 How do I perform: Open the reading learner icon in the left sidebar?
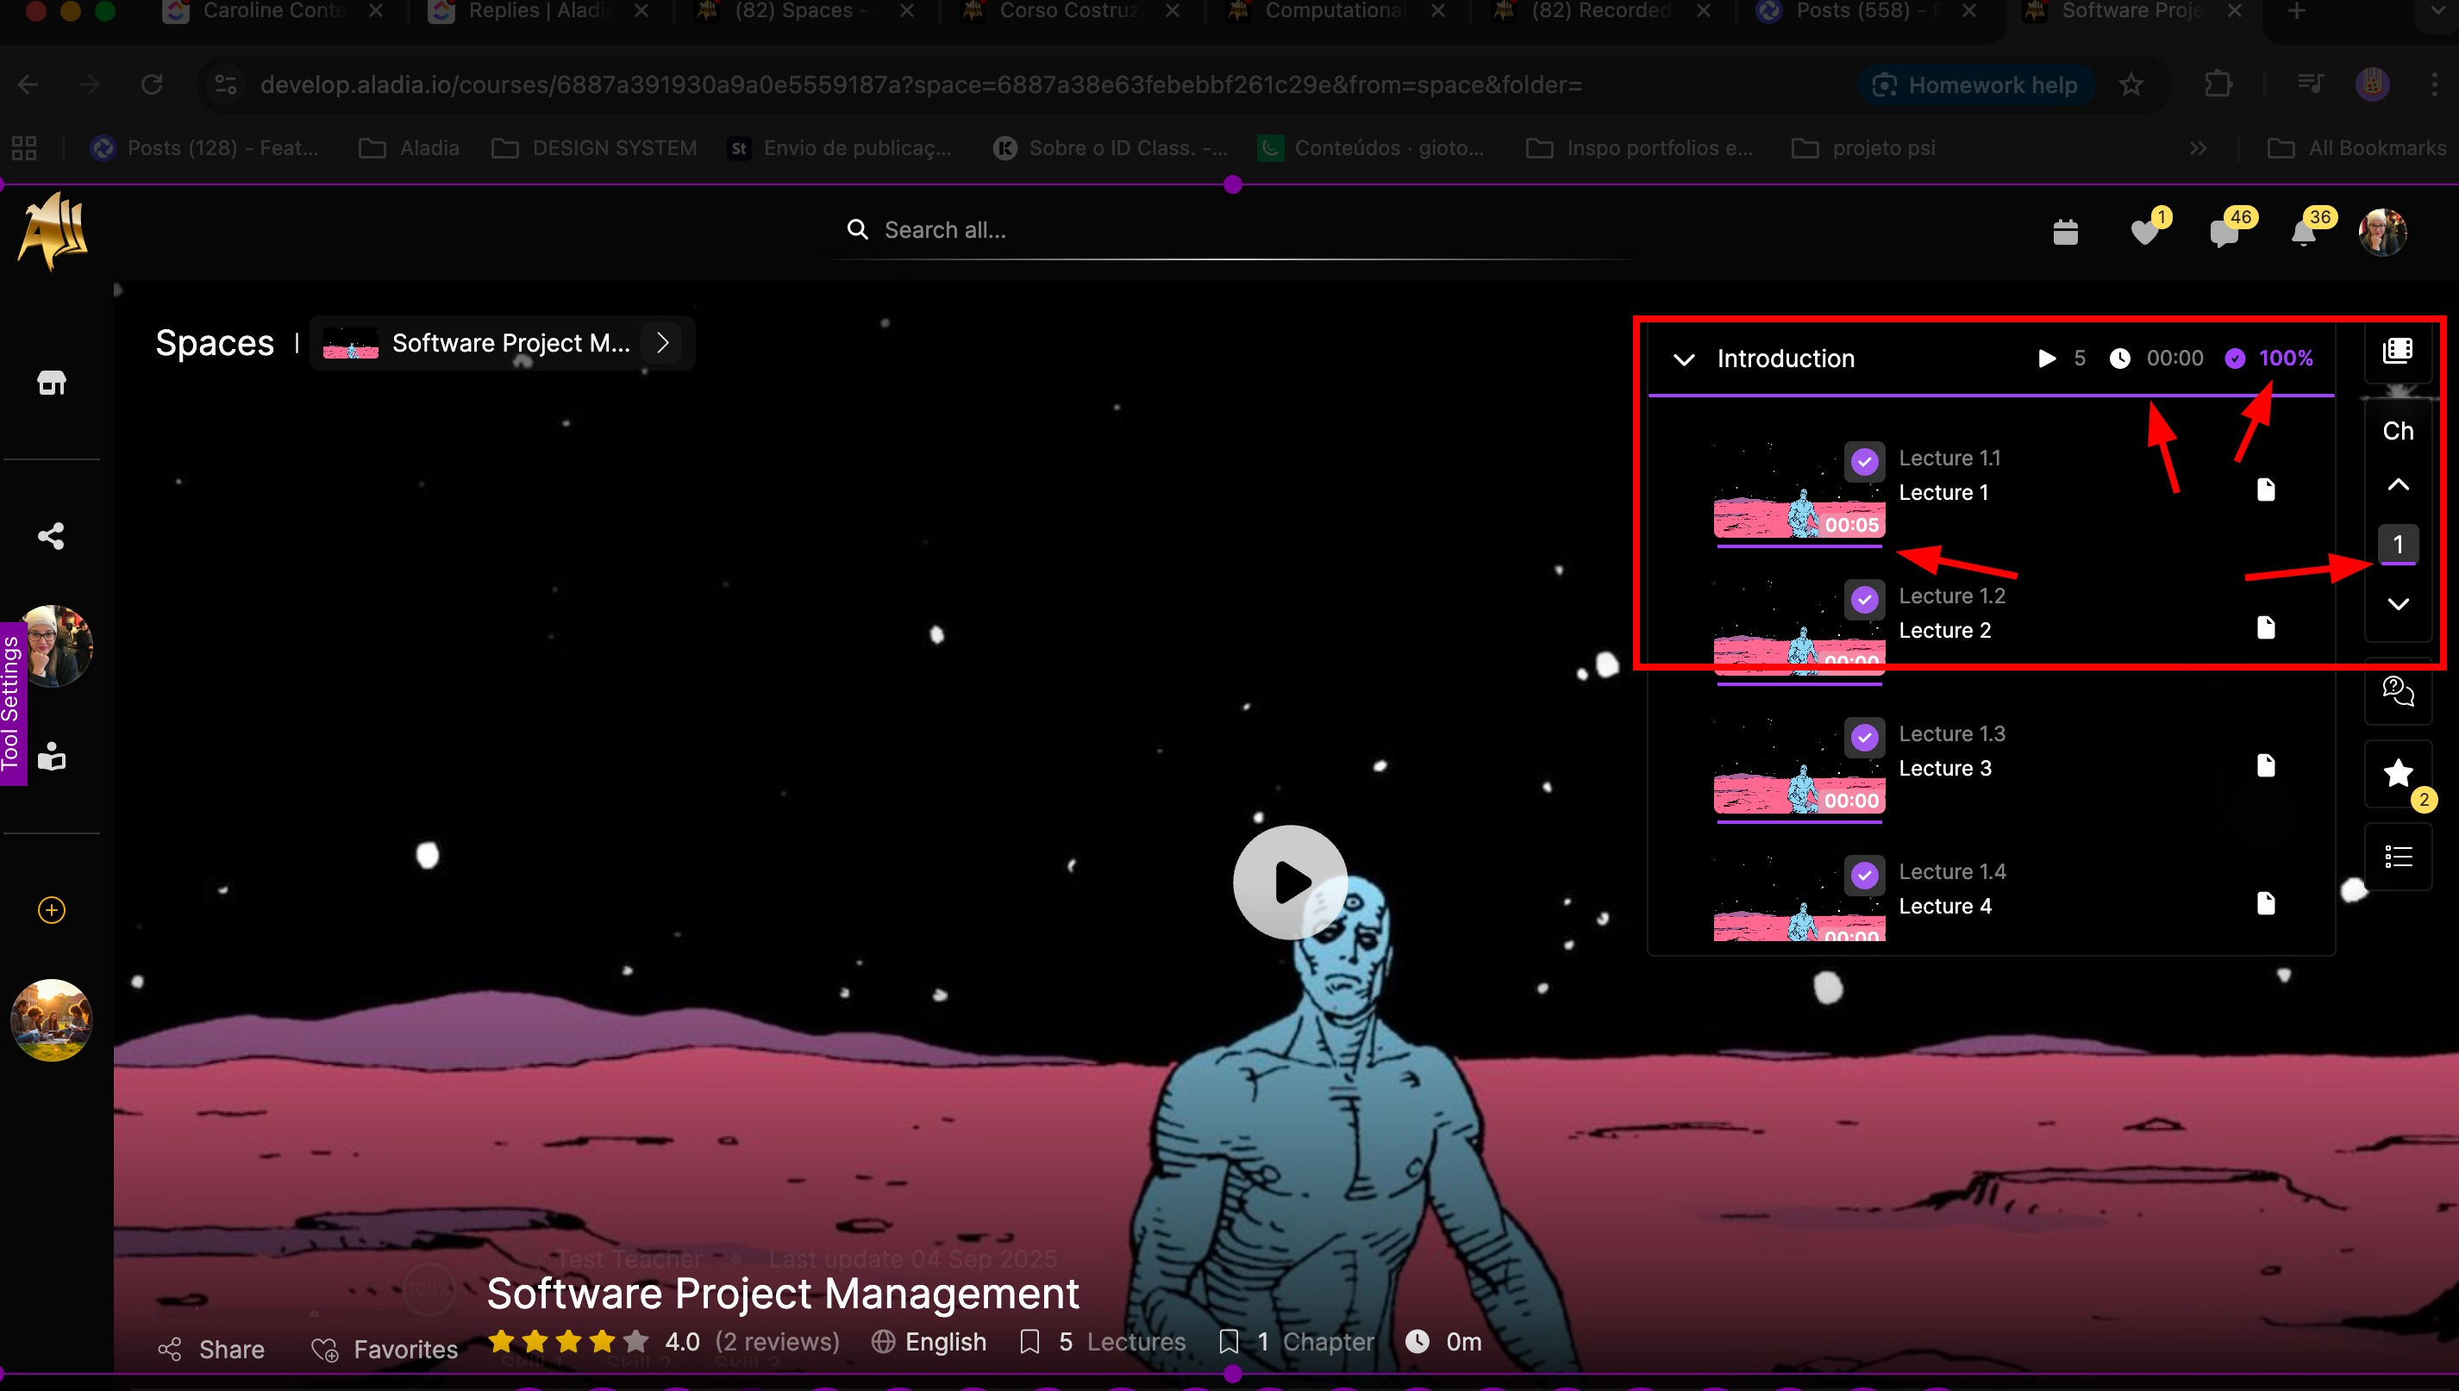pyautogui.click(x=52, y=756)
